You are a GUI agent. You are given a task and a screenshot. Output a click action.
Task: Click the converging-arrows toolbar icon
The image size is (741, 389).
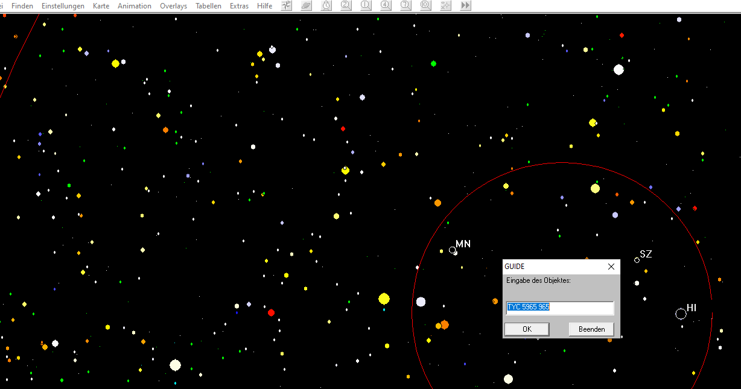tap(287, 5)
